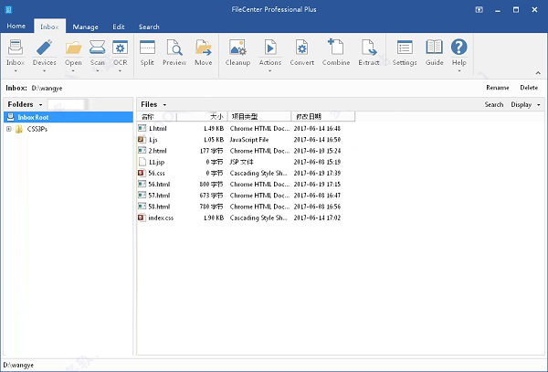The image size is (548, 372).
Task: Click the 56.css file icon
Action: click(x=142, y=173)
